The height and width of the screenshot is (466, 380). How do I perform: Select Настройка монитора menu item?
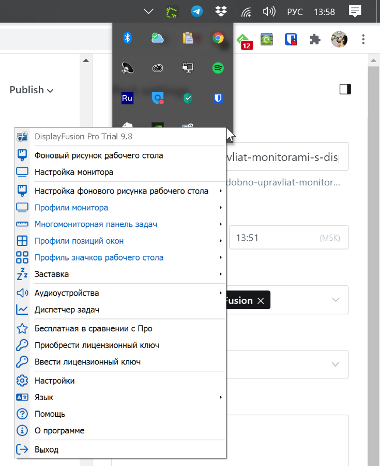coord(121,172)
